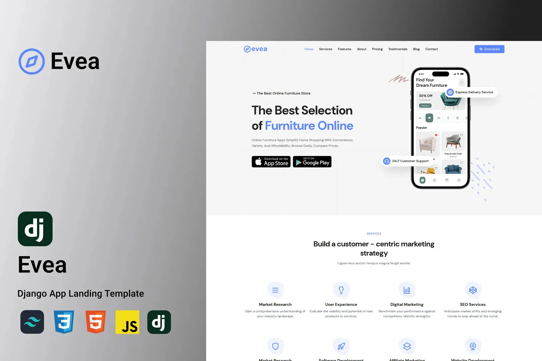Expand the Pricing navigation dropdown
The height and width of the screenshot is (361, 542).
(377, 49)
